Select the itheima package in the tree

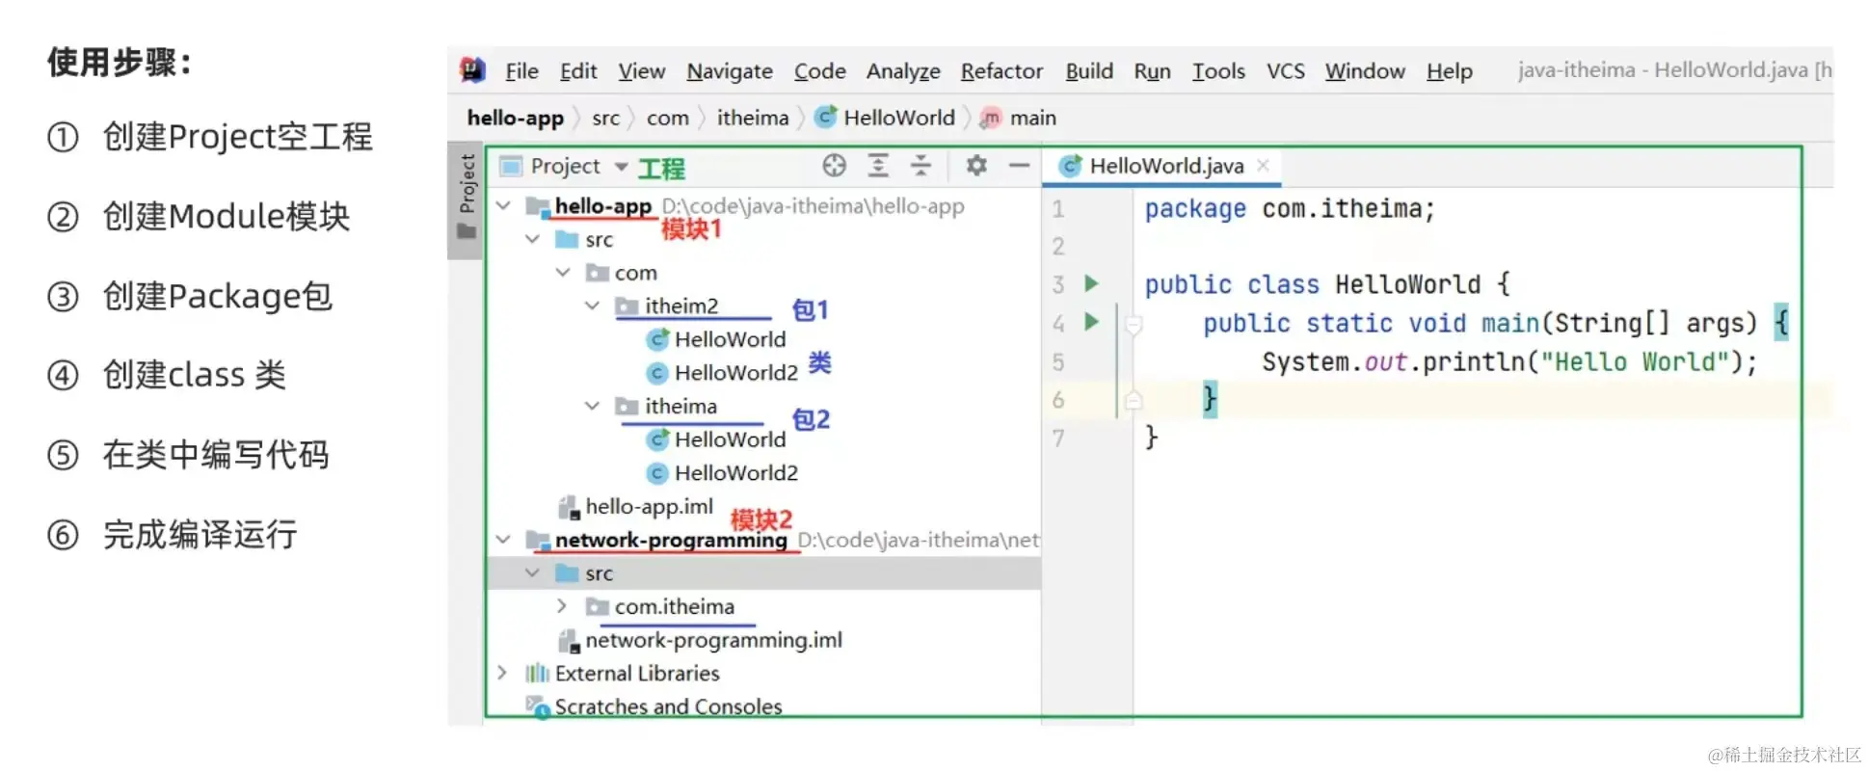point(680,406)
